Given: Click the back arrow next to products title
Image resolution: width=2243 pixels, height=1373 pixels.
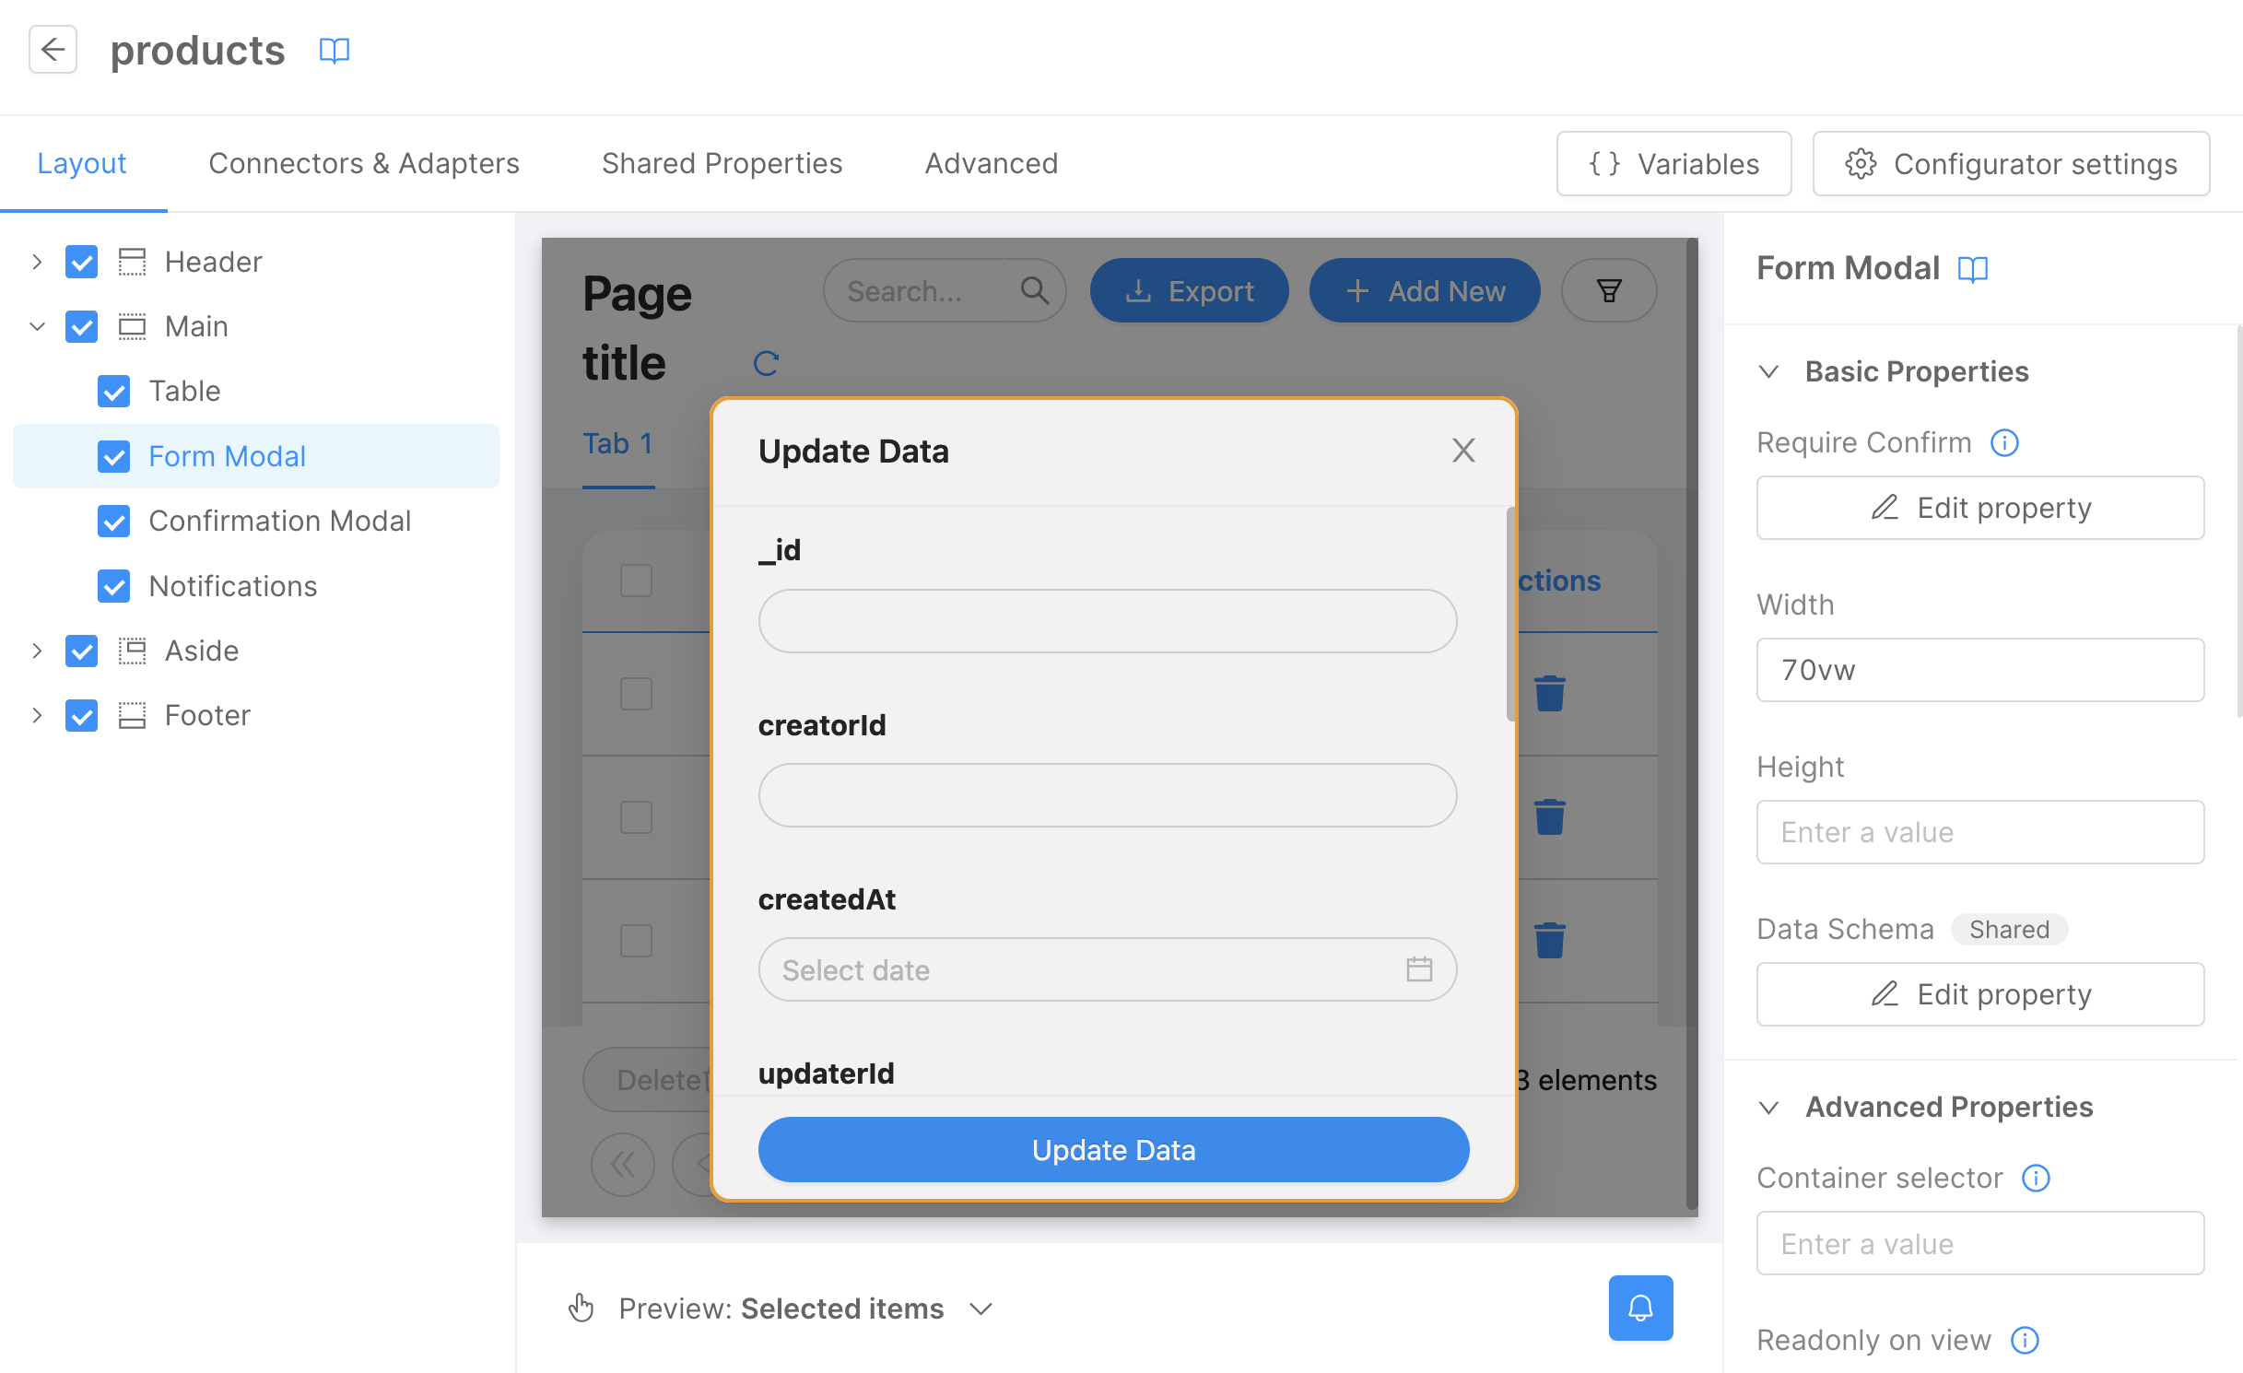Looking at the screenshot, I should (x=53, y=50).
